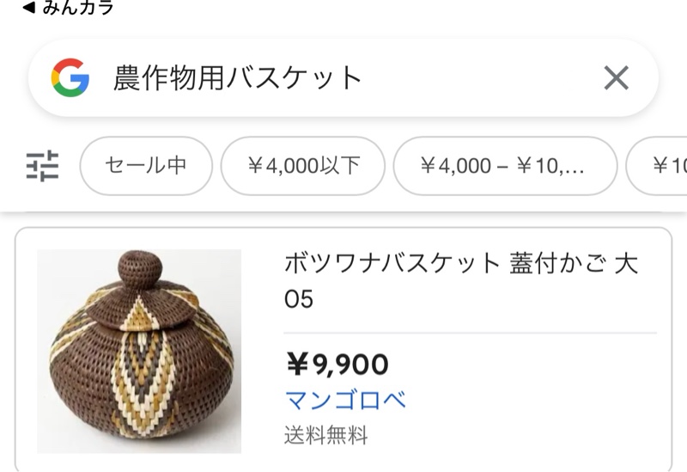
Task: Click the ¥9,900 price
Action: point(337,364)
